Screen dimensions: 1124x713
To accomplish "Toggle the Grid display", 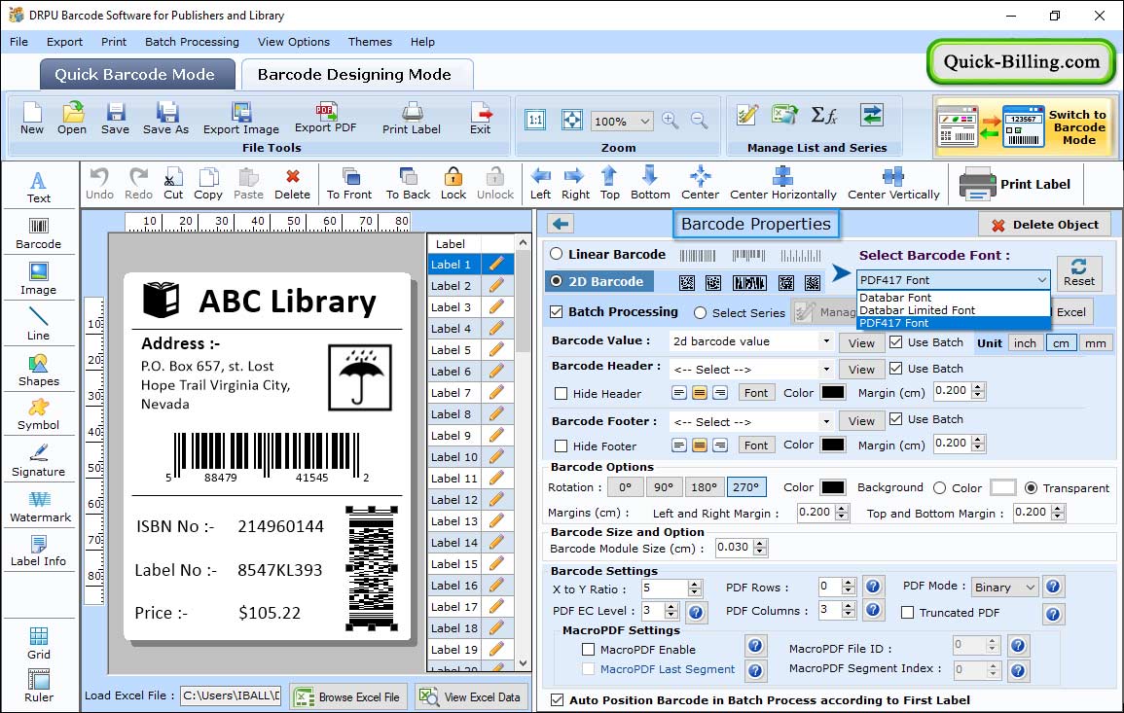I will (x=39, y=643).
